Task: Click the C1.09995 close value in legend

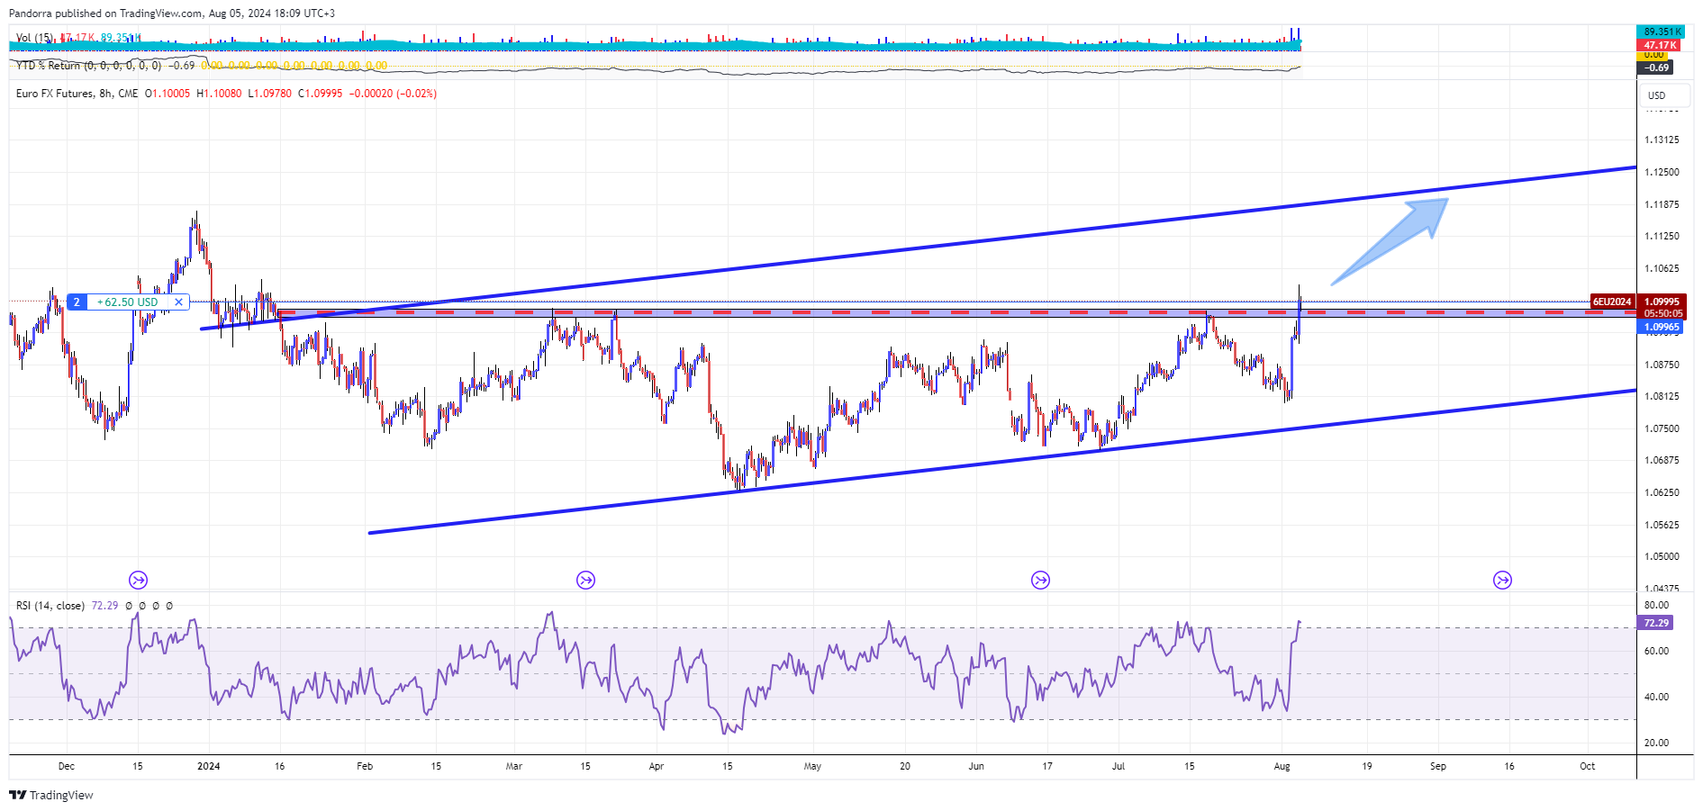Action: click(321, 94)
